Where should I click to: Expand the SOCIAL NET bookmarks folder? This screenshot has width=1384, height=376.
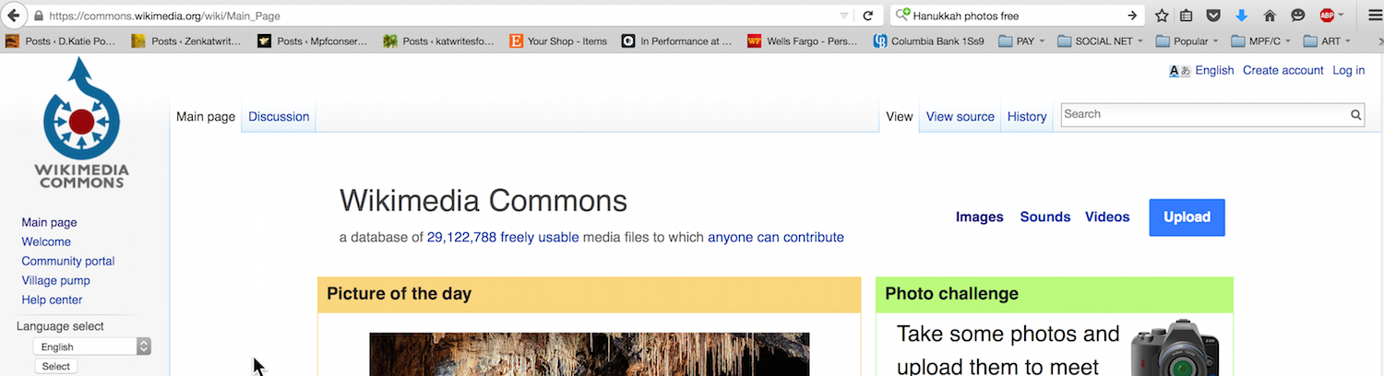[1100, 41]
